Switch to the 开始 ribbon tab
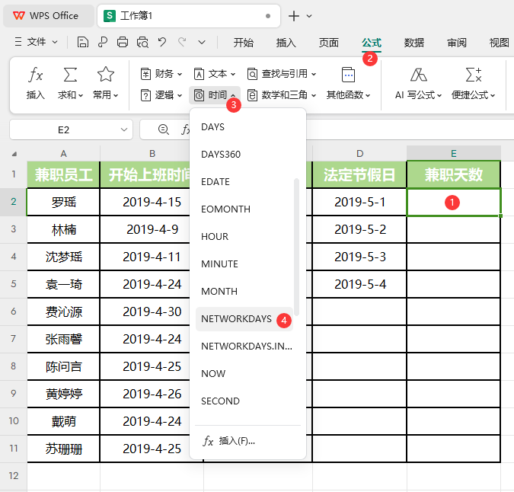Screen dimensions: 514x492 click(244, 43)
